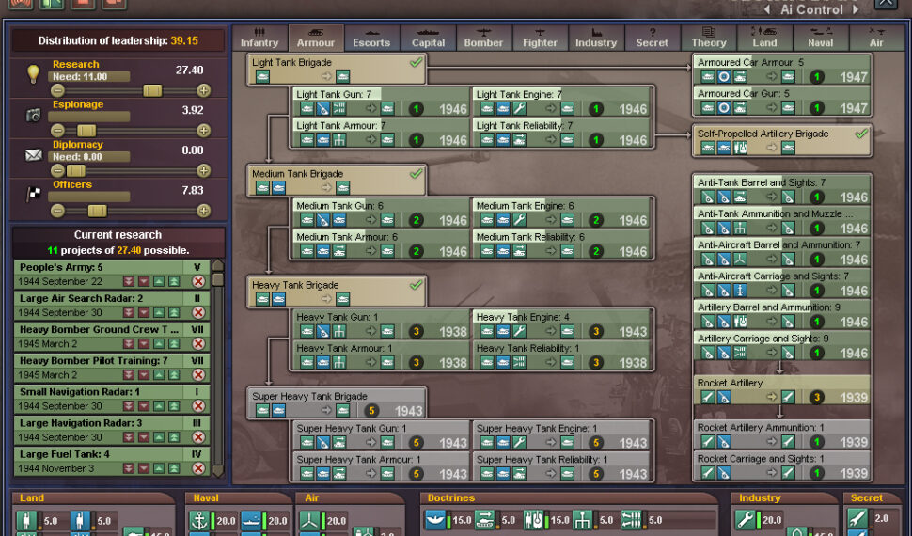
Task: Cancel the People's Army research project
Action: (x=198, y=281)
